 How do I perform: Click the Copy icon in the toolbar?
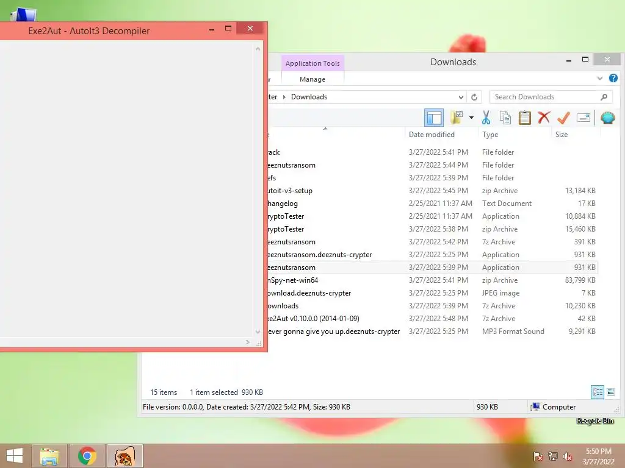point(505,118)
